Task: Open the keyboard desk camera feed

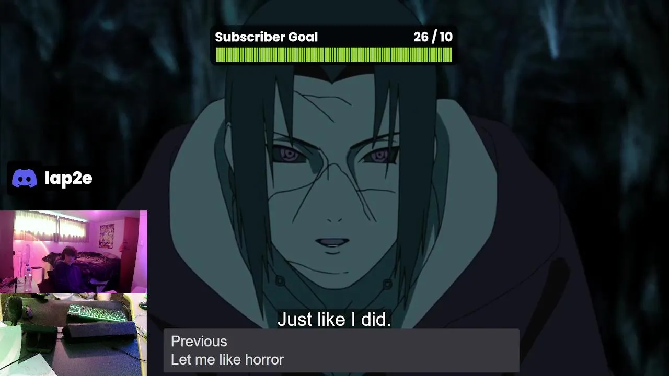Action: [73, 335]
